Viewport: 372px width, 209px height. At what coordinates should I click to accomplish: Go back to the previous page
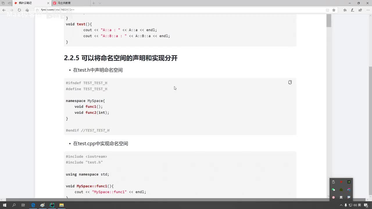4,10
